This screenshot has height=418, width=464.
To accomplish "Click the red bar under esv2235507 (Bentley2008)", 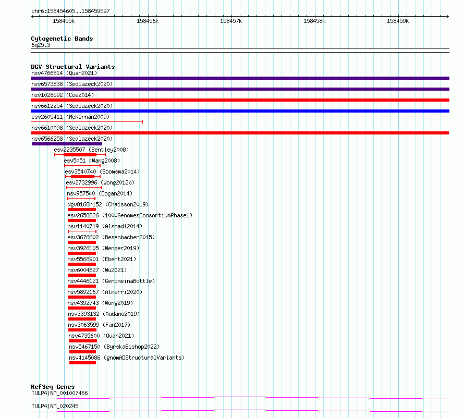I will pyautogui.click(x=80, y=155).
